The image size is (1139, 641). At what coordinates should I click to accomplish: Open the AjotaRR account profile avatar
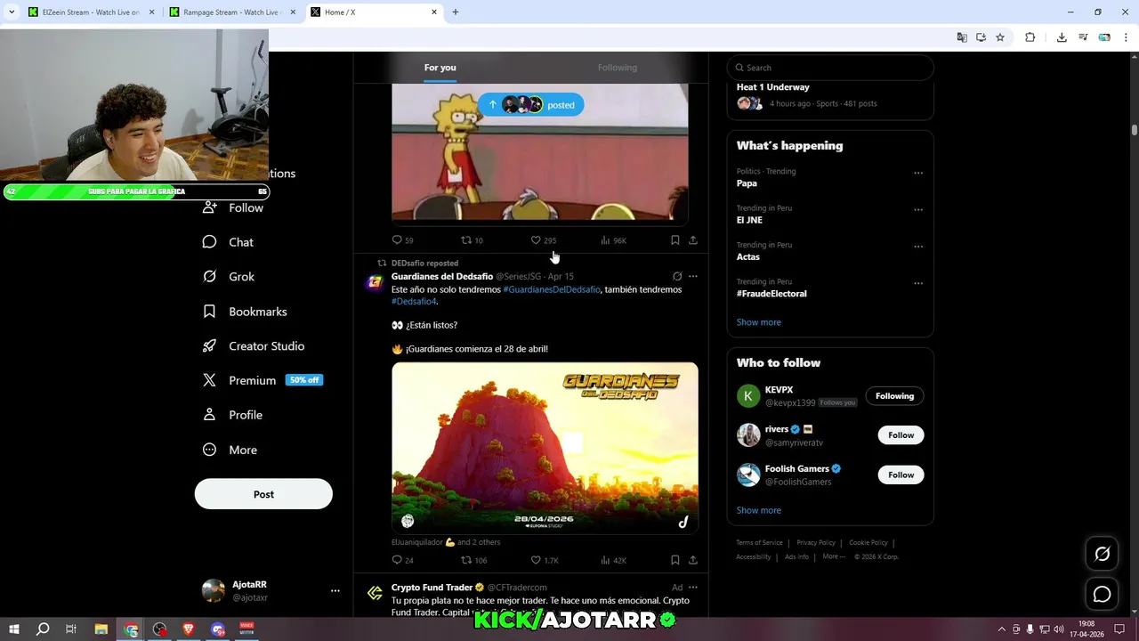point(214,590)
